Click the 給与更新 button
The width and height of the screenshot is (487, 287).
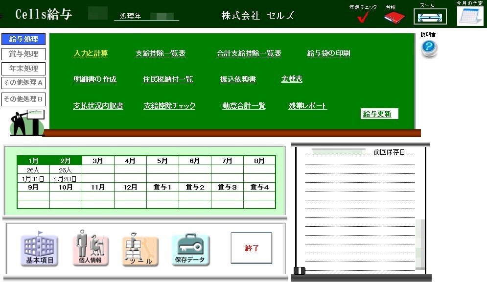(x=379, y=114)
